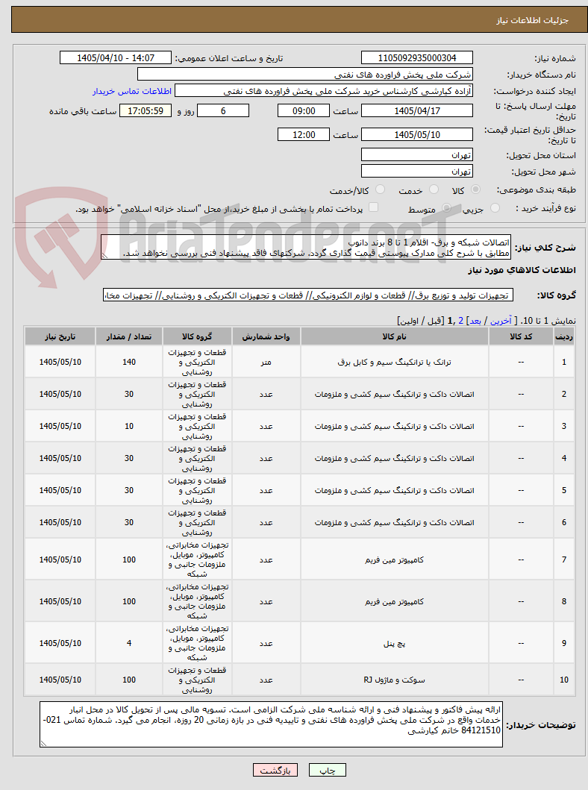
Task: Click the کد کالا column header
Action: point(521,336)
